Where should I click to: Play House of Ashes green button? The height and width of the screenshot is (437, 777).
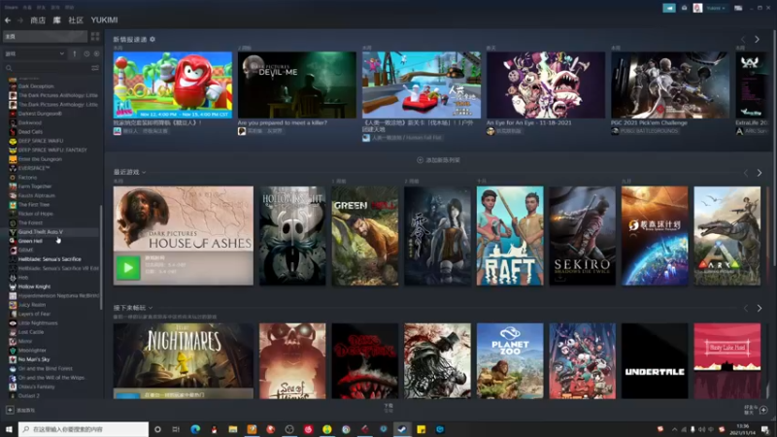click(128, 268)
